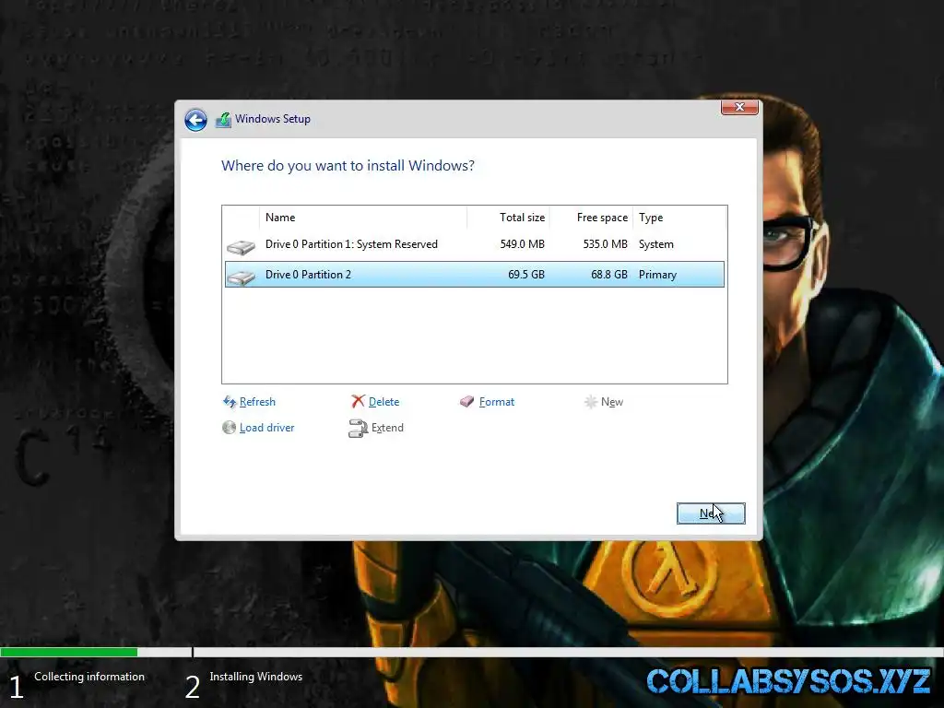Click the 549.0 MB total size value
This screenshot has height=708, width=944.
pos(522,244)
